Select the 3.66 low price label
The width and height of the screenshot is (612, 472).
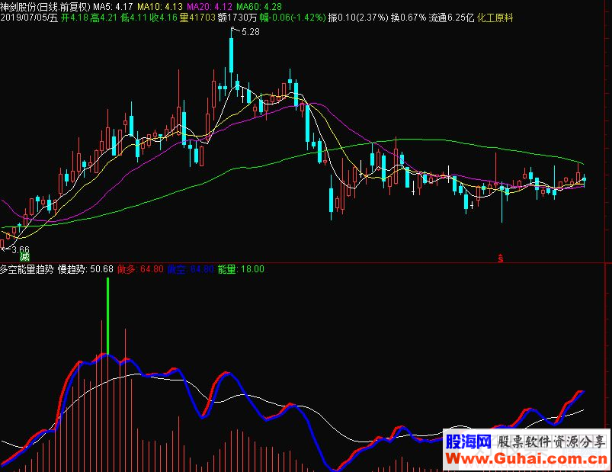(21, 249)
